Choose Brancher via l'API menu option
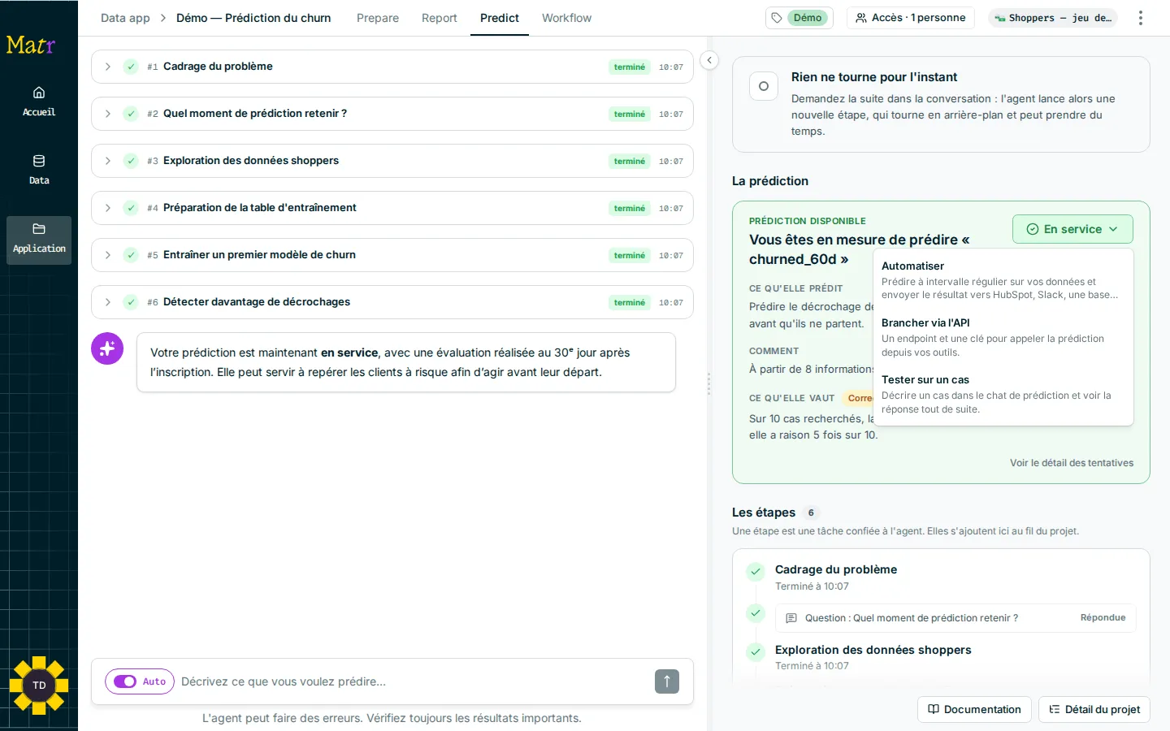 pos(1003,337)
